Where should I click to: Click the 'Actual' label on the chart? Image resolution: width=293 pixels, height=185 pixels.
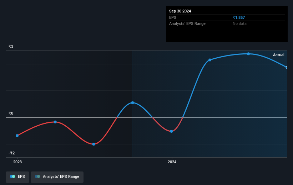[x=278, y=55]
